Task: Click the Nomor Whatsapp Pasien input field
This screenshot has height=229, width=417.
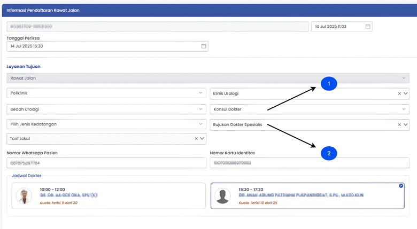Action: click(106, 163)
